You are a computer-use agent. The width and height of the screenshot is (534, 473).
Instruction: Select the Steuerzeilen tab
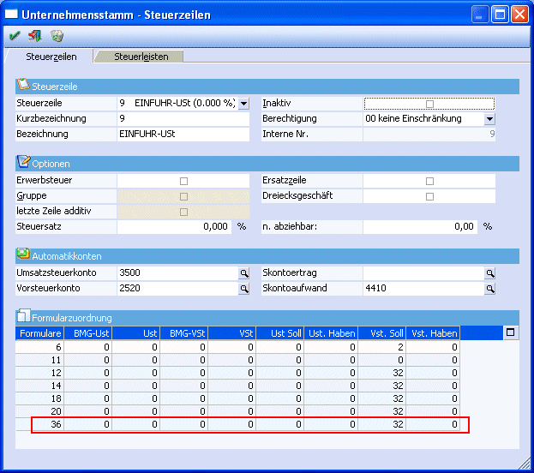(x=51, y=57)
